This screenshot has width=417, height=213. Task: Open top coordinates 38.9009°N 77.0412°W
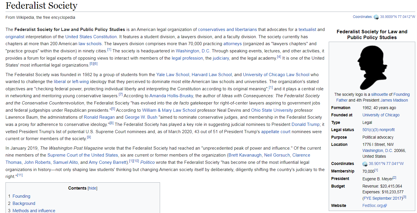point(398,17)
